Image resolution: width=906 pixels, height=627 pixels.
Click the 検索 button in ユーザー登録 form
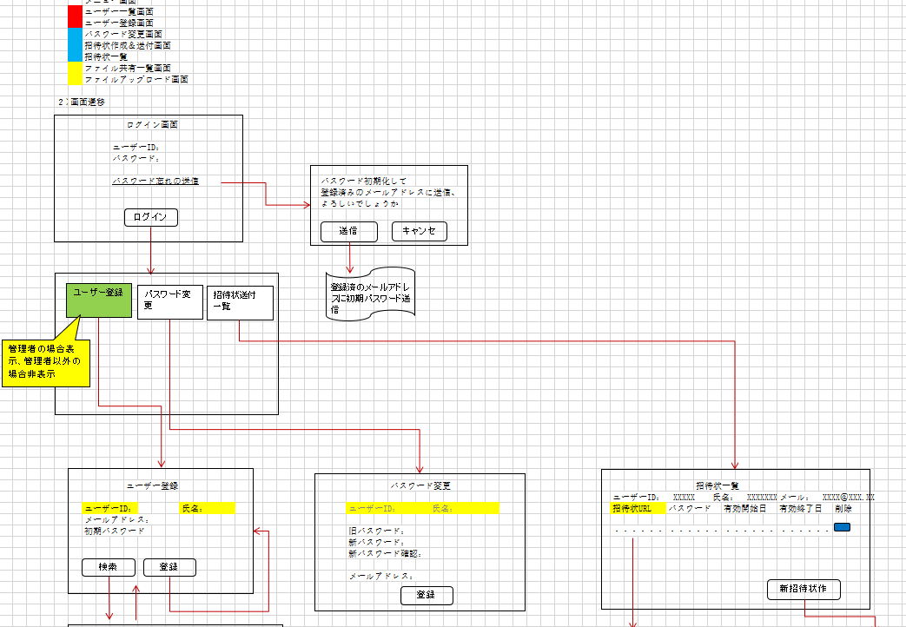tap(109, 567)
